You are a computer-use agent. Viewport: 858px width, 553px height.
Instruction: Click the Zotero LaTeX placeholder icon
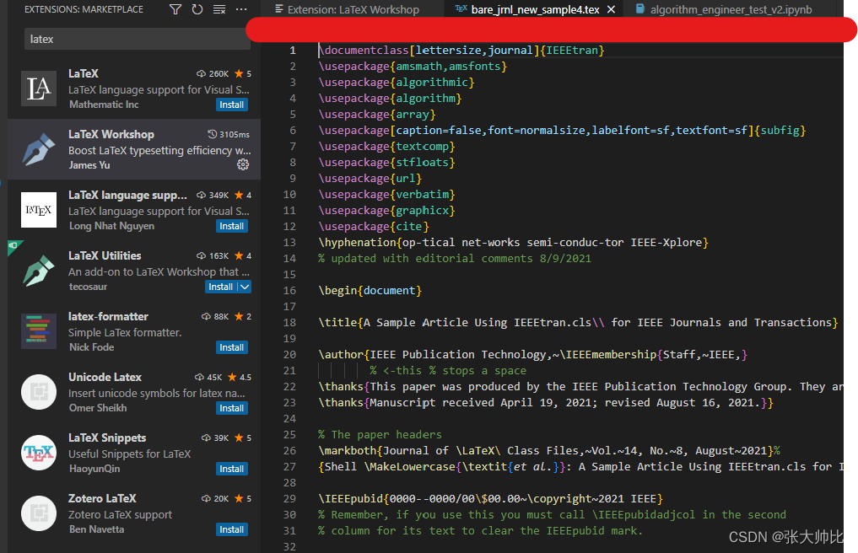(38, 513)
